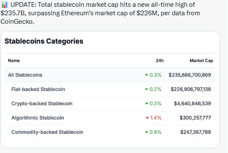Image resolution: width=228 pixels, height=153 pixels.
Task: Open the Algorithmic Stablecoin category
Action: [38, 118]
